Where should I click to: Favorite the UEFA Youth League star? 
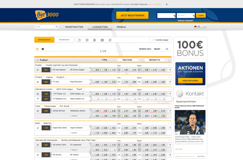(x=169, y=89)
